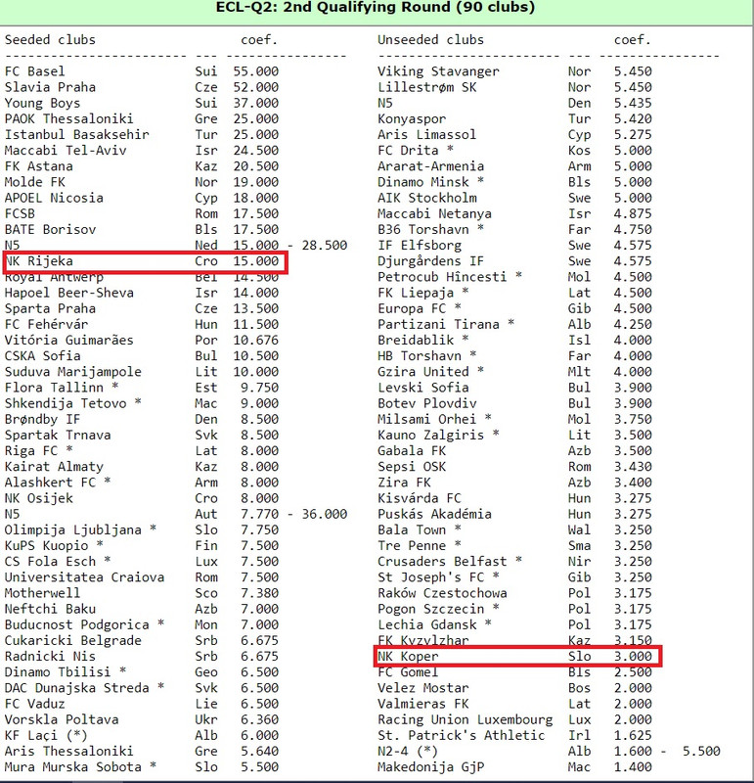Viewport: 754px width, 783px height.
Task: Click Viking Stavanger in unseeded list
Action: [438, 71]
